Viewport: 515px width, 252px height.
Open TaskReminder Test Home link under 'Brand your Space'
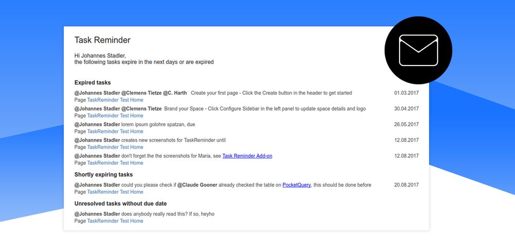coord(115,116)
